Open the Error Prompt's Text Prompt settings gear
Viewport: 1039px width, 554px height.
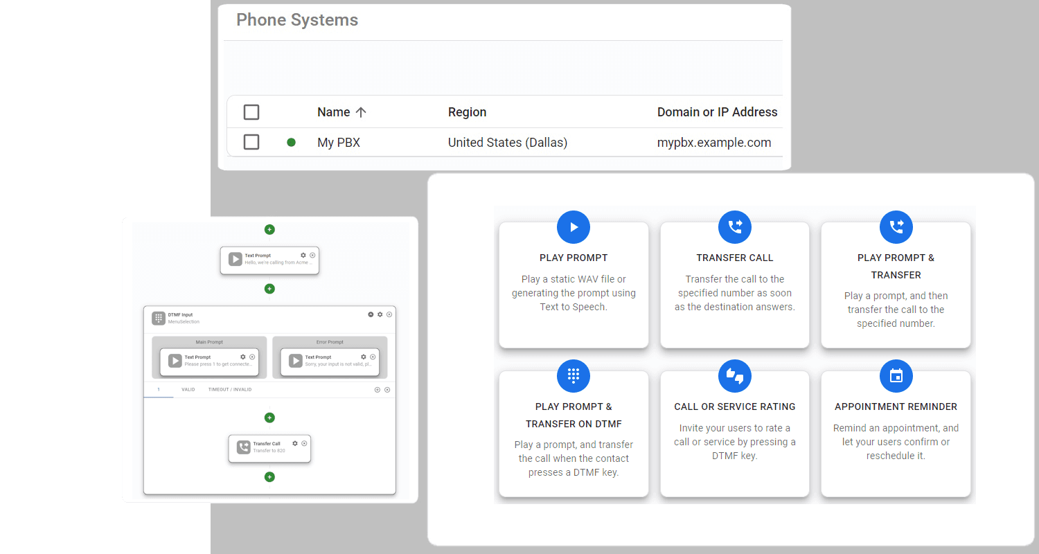[363, 357]
